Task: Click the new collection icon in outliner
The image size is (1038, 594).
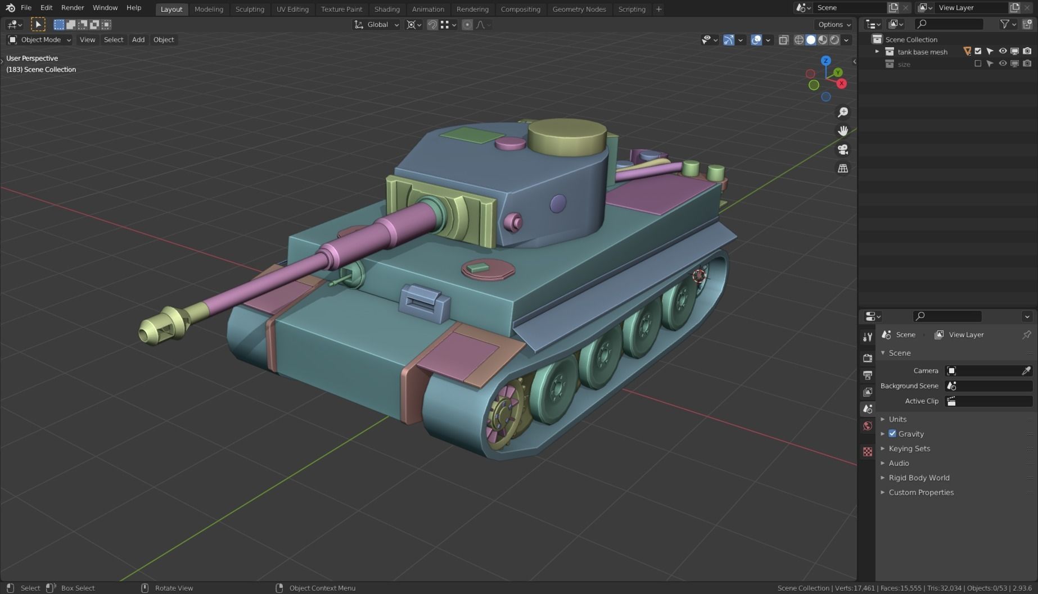Action: (x=1028, y=24)
